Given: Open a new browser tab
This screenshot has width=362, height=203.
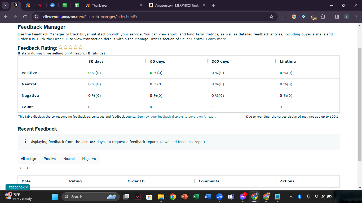Looking at the screenshot, I should (x=214, y=5).
